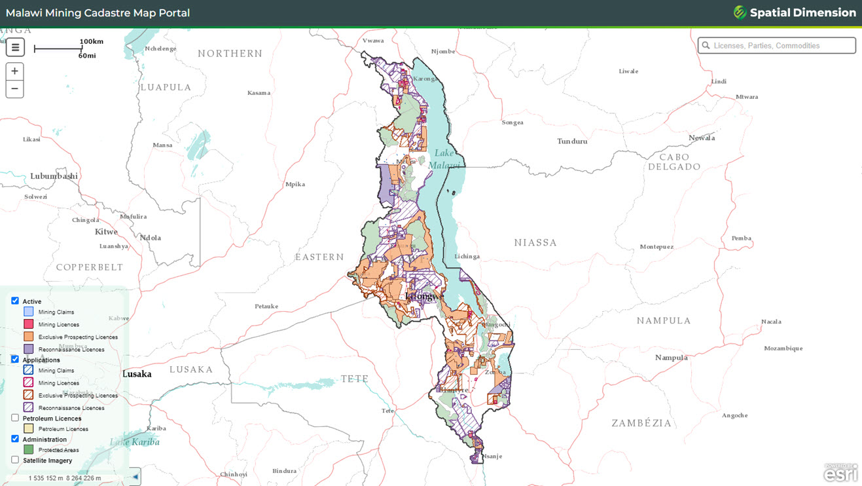The height and width of the screenshot is (486, 862).
Task: Untick the Applications layer checkbox
Action: coord(15,359)
